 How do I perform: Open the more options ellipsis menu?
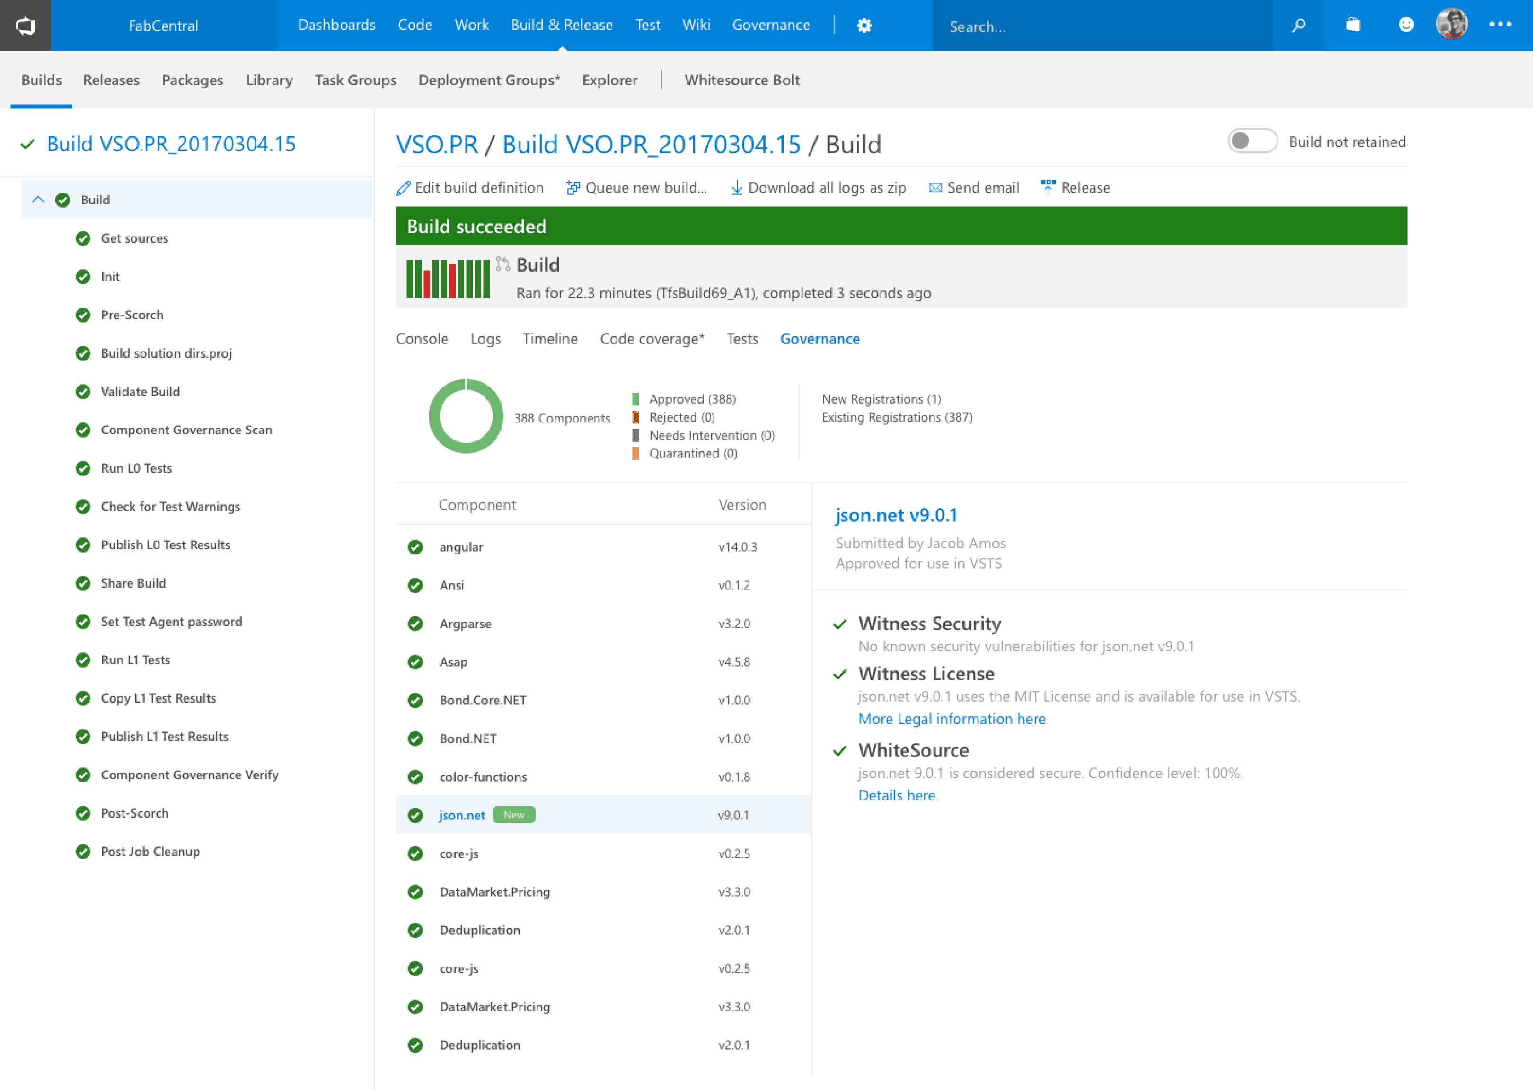tap(1500, 25)
